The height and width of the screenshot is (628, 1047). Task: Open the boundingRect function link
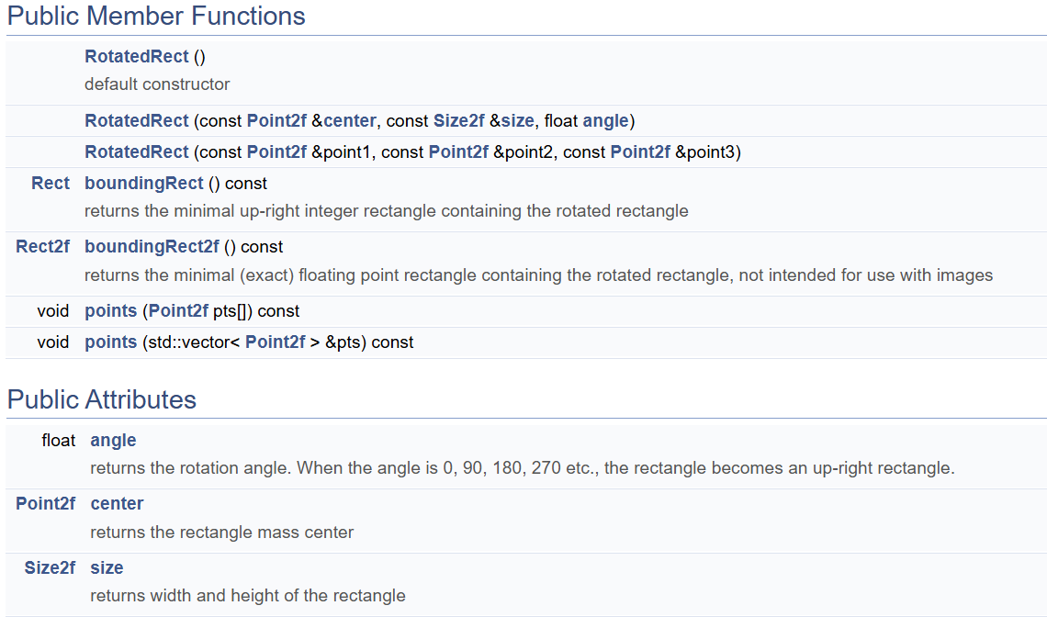coord(143,183)
